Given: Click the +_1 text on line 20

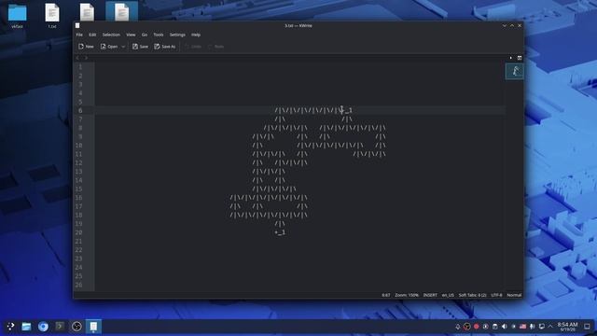Looking at the screenshot, I should point(280,232).
